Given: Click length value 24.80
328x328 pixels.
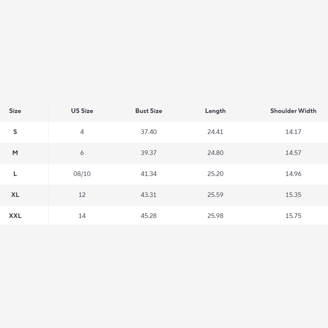Looking at the screenshot, I should (x=215, y=153).
